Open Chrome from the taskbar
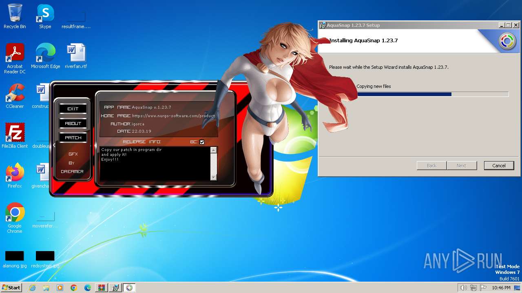This screenshot has height=293, width=522. [74, 288]
